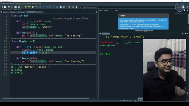The width and height of the screenshot is (189, 106).
Task: Clear console eraser icon
Action: point(185,34)
